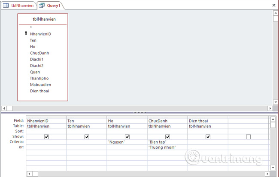279x177 pixels.
Task: Click upper pane scroll right arrow
Action: tap(270, 108)
